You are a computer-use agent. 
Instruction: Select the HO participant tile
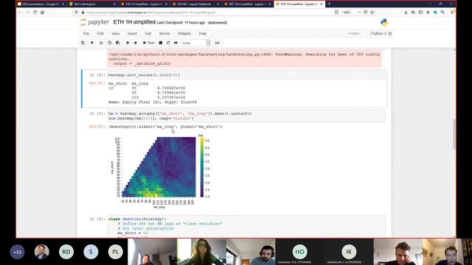tap(299, 252)
